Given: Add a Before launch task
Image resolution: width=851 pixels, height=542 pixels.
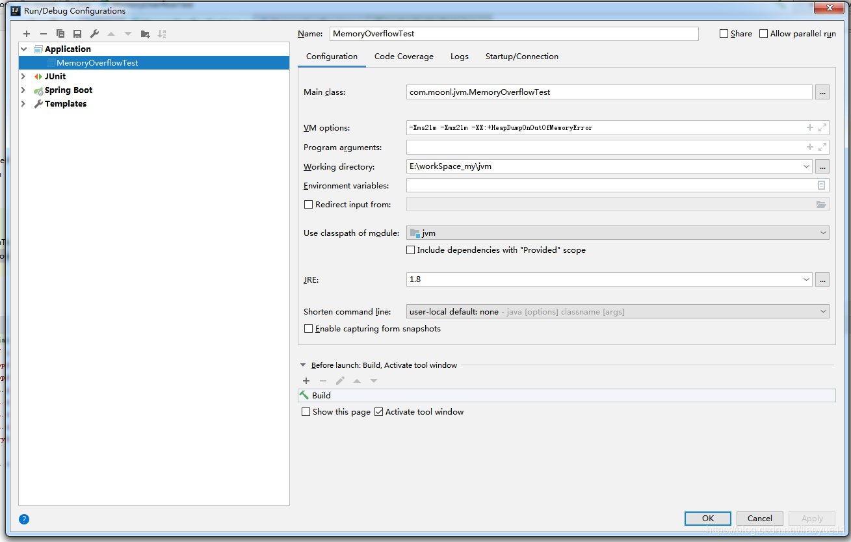Looking at the screenshot, I should coord(306,381).
